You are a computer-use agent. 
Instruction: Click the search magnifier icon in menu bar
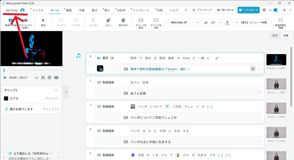pos(186,10)
